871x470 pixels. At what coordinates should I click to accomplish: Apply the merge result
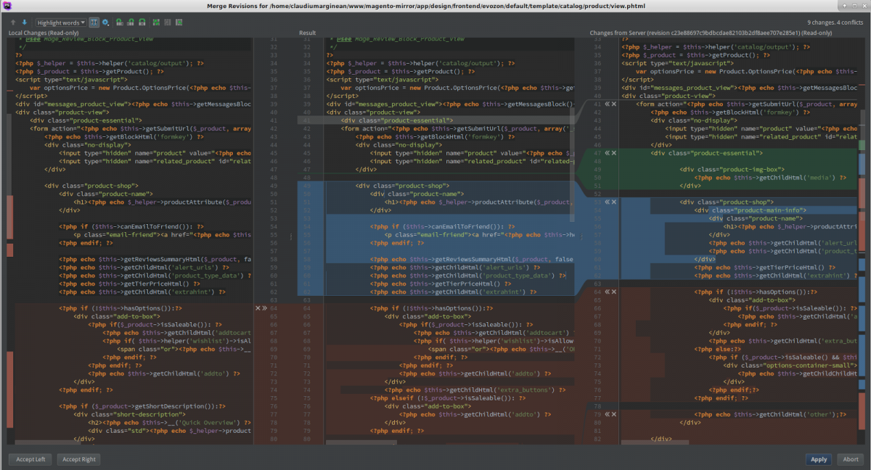pyautogui.click(x=819, y=459)
